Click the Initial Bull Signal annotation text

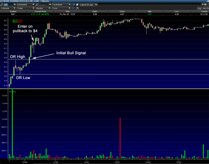[x=71, y=53]
